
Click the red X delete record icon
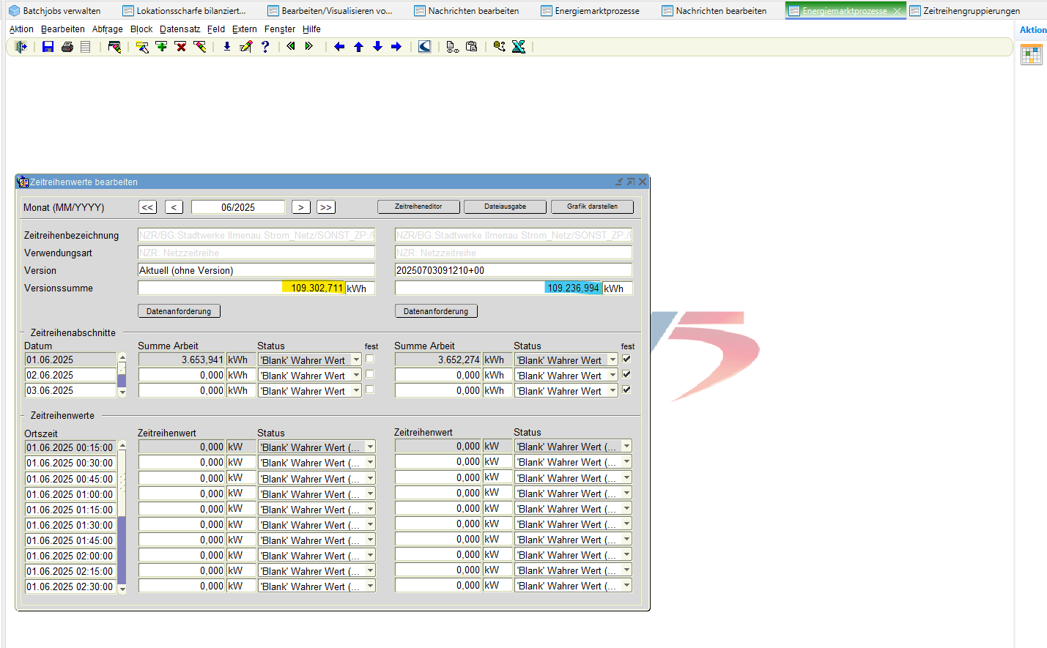pyautogui.click(x=181, y=47)
